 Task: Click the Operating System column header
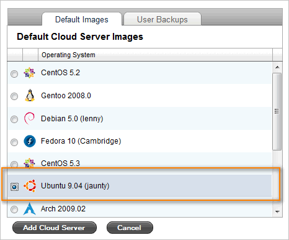pos(155,55)
